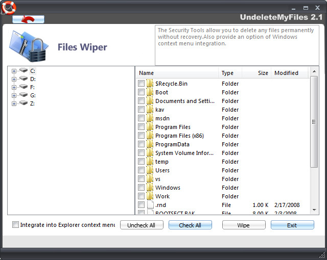Image resolution: width=327 pixels, height=260 pixels.
Task: Check the Boot folder checkbox
Action: tap(141, 92)
